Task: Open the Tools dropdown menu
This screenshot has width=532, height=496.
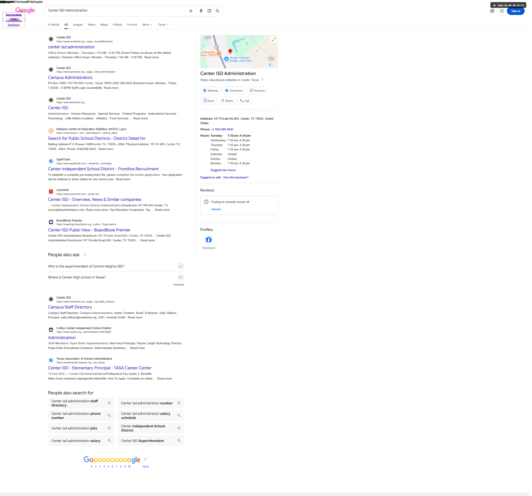Action: (x=163, y=25)
